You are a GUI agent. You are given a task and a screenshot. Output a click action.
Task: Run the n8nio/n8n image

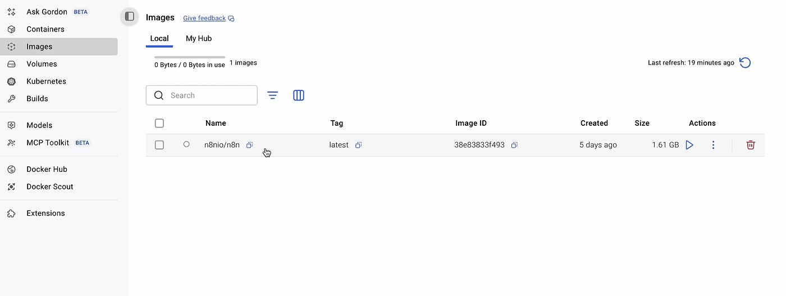tap(689, 145)
